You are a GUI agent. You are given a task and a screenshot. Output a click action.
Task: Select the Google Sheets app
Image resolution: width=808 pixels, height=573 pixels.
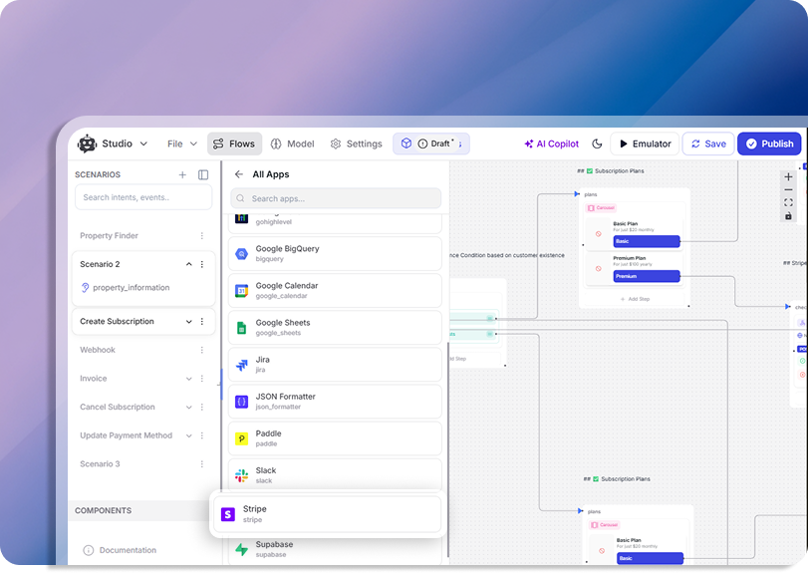click(x=335, y=328)
